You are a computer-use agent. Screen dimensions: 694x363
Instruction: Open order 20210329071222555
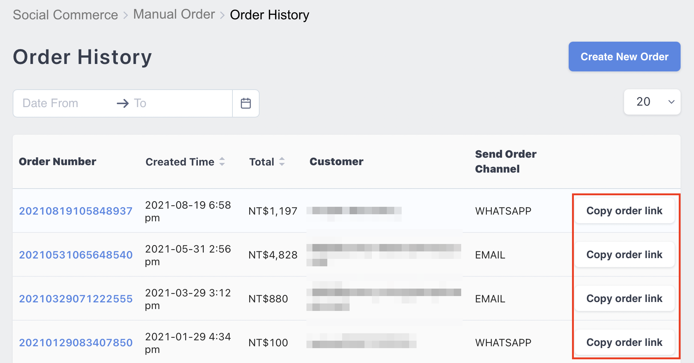coord(76,299)
